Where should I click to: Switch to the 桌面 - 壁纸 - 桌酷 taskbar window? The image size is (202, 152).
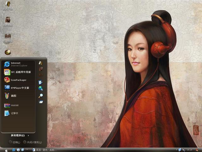tap(45, 150)
